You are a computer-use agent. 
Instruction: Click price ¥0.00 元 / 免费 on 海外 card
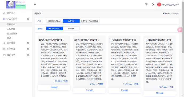(61, 81)
